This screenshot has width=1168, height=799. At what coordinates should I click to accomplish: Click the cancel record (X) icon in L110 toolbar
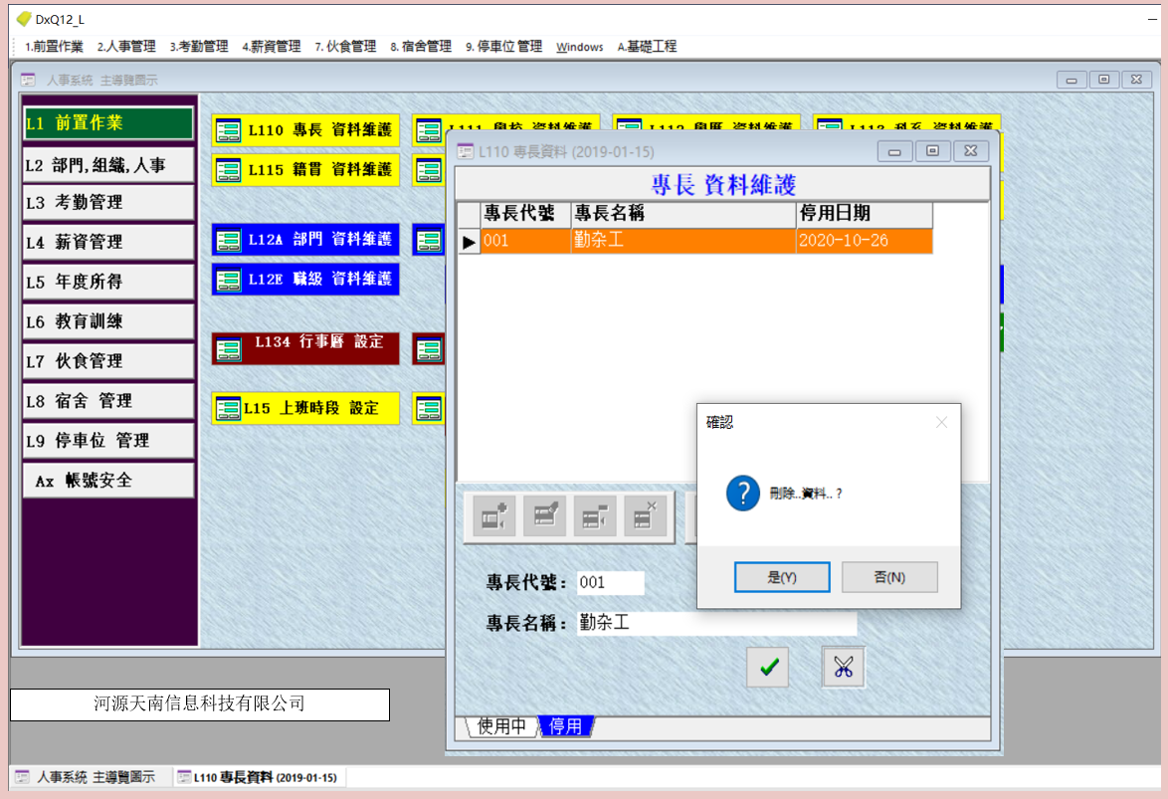(x=645, y=515)
